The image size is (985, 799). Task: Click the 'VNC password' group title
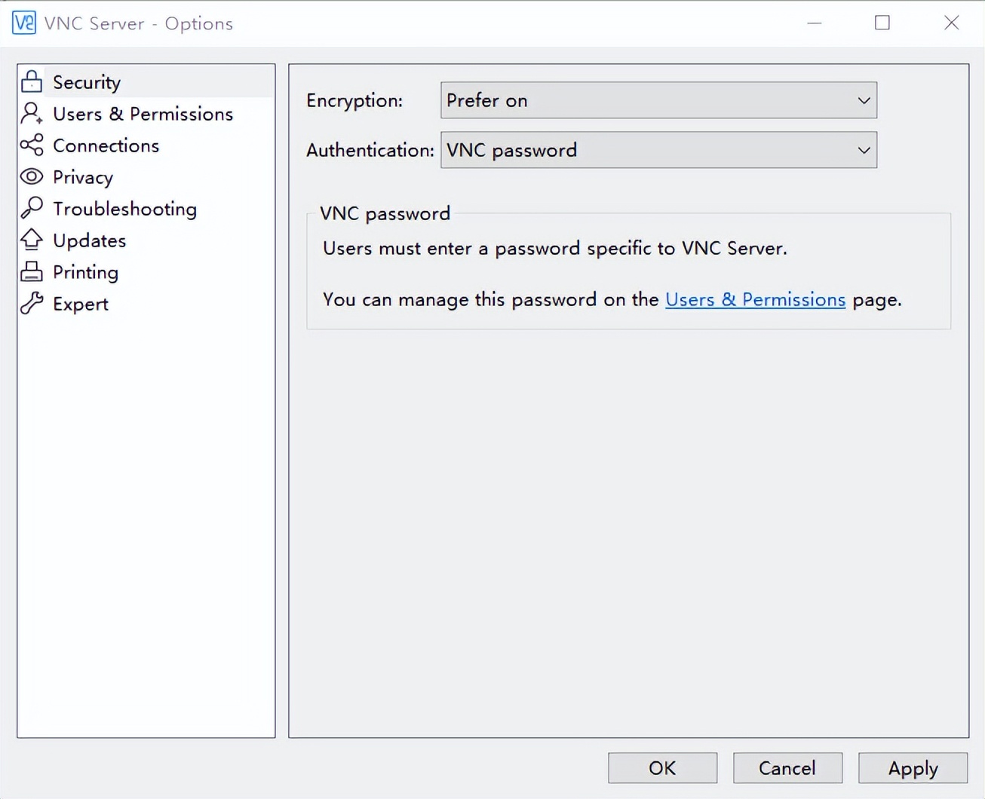[385, 213]
